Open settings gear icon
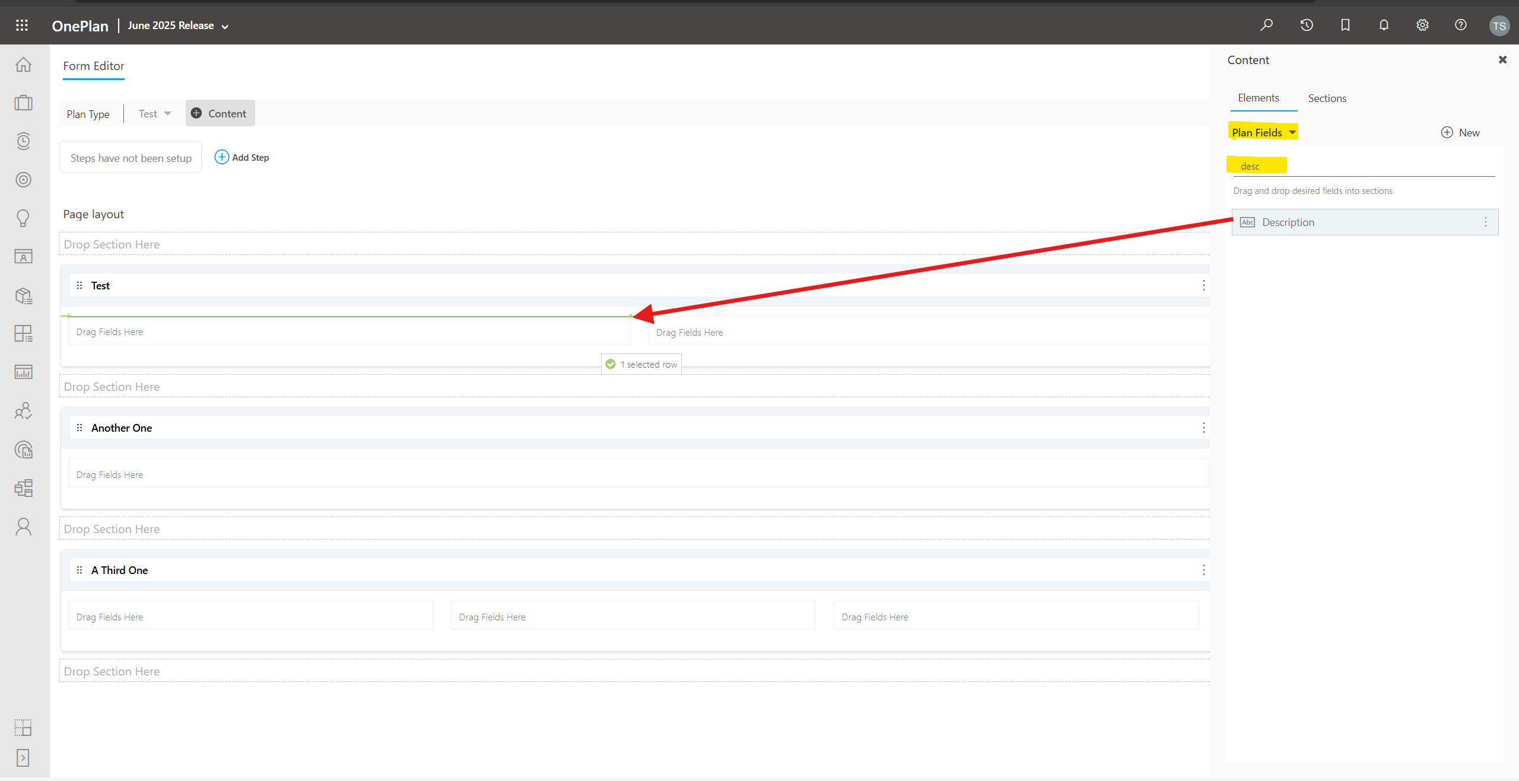1519x781 pixels. pyautogui.click(x=1422, y=25)
